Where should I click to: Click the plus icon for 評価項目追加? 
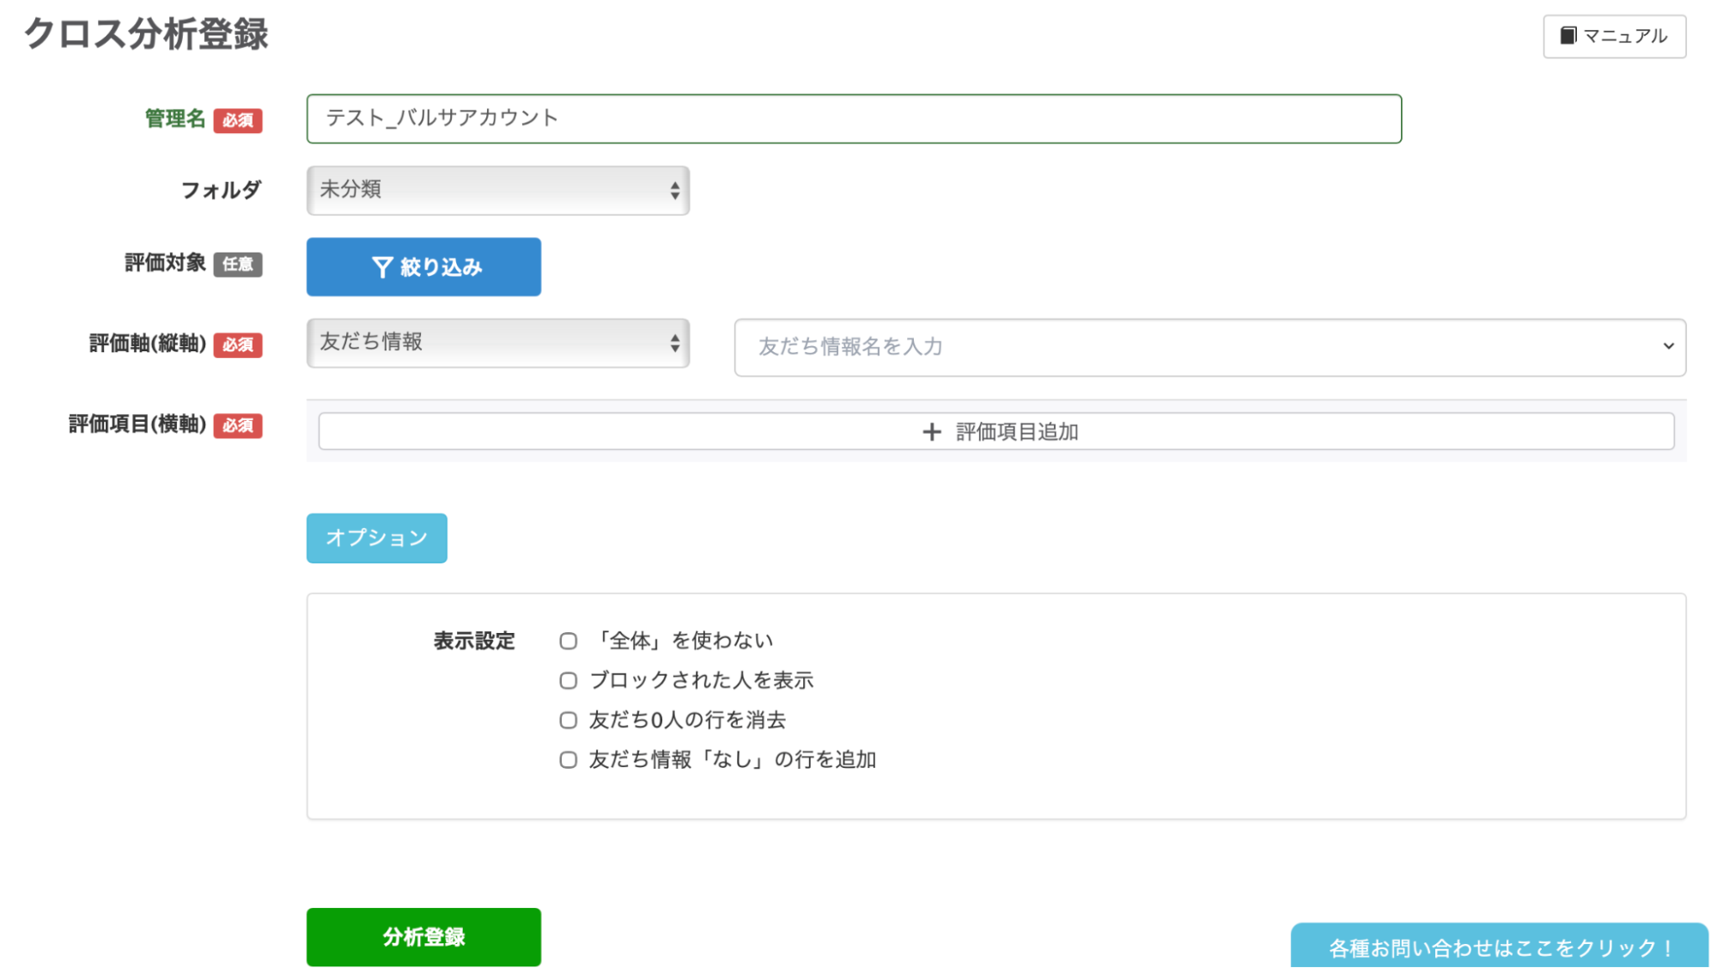[932, 432]
